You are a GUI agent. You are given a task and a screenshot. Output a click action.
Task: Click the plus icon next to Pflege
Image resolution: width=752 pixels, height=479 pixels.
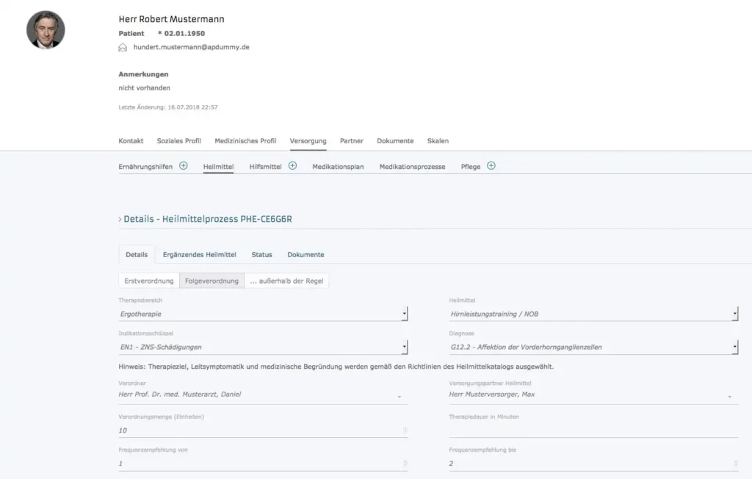click(491, 166)
